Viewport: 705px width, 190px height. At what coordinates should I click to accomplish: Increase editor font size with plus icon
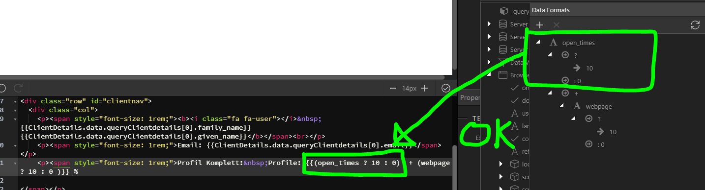coord(424,88)
